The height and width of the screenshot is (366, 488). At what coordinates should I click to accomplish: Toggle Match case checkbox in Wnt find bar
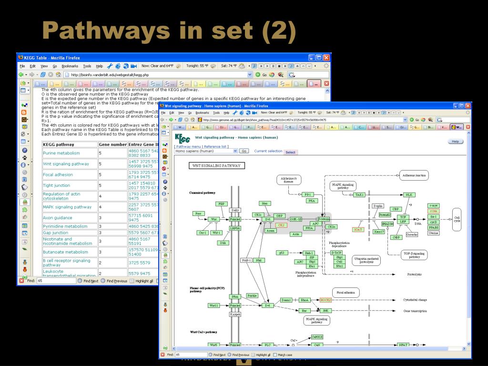[275, 355]
